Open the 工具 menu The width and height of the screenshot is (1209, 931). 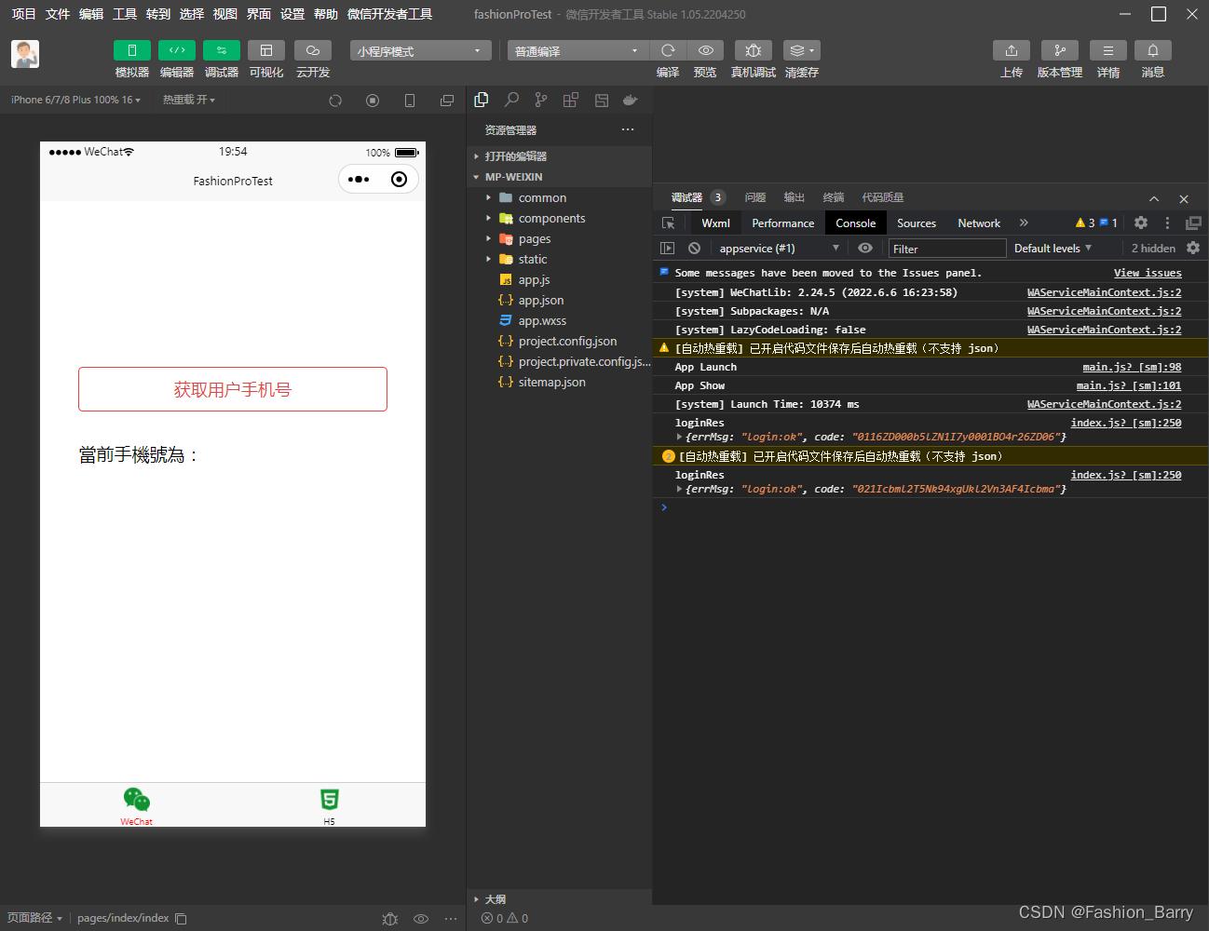click(x=125, y=14)
